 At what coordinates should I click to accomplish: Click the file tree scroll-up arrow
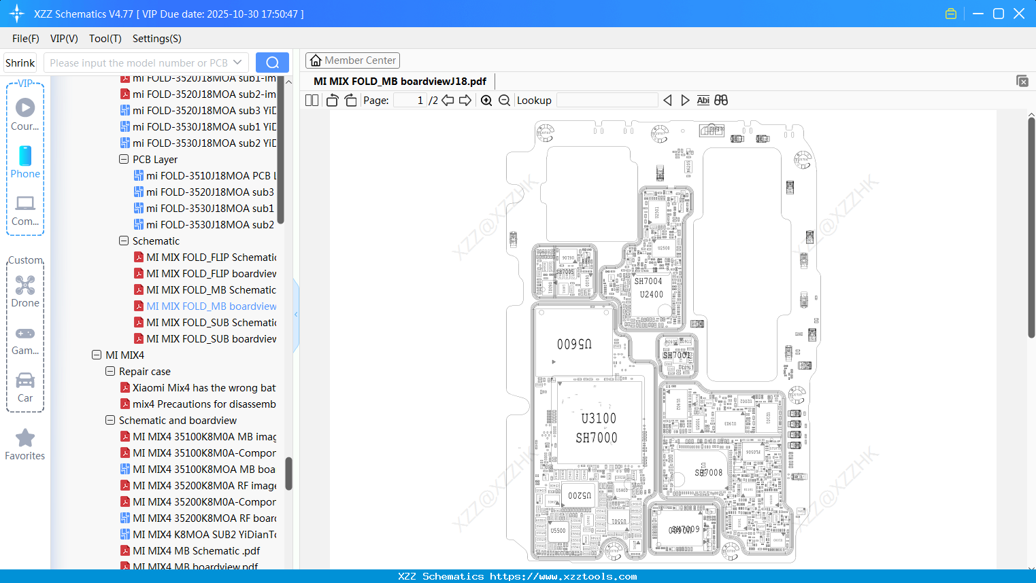pos(288,82)
